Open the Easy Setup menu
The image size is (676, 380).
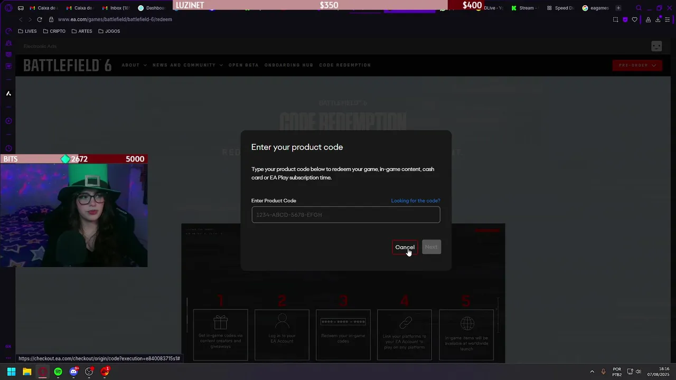point(668,20)
